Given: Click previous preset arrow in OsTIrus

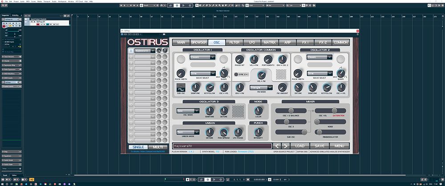Looking at the screenshot, I should (277, 146).
